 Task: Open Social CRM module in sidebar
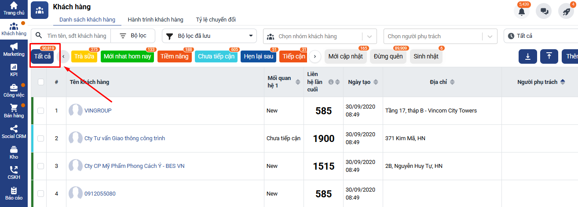(x=14, y=132)
